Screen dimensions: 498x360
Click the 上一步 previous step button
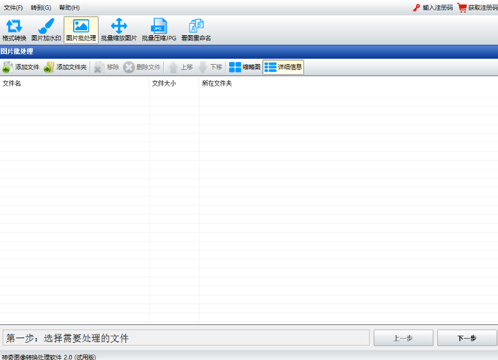(403, 338)
